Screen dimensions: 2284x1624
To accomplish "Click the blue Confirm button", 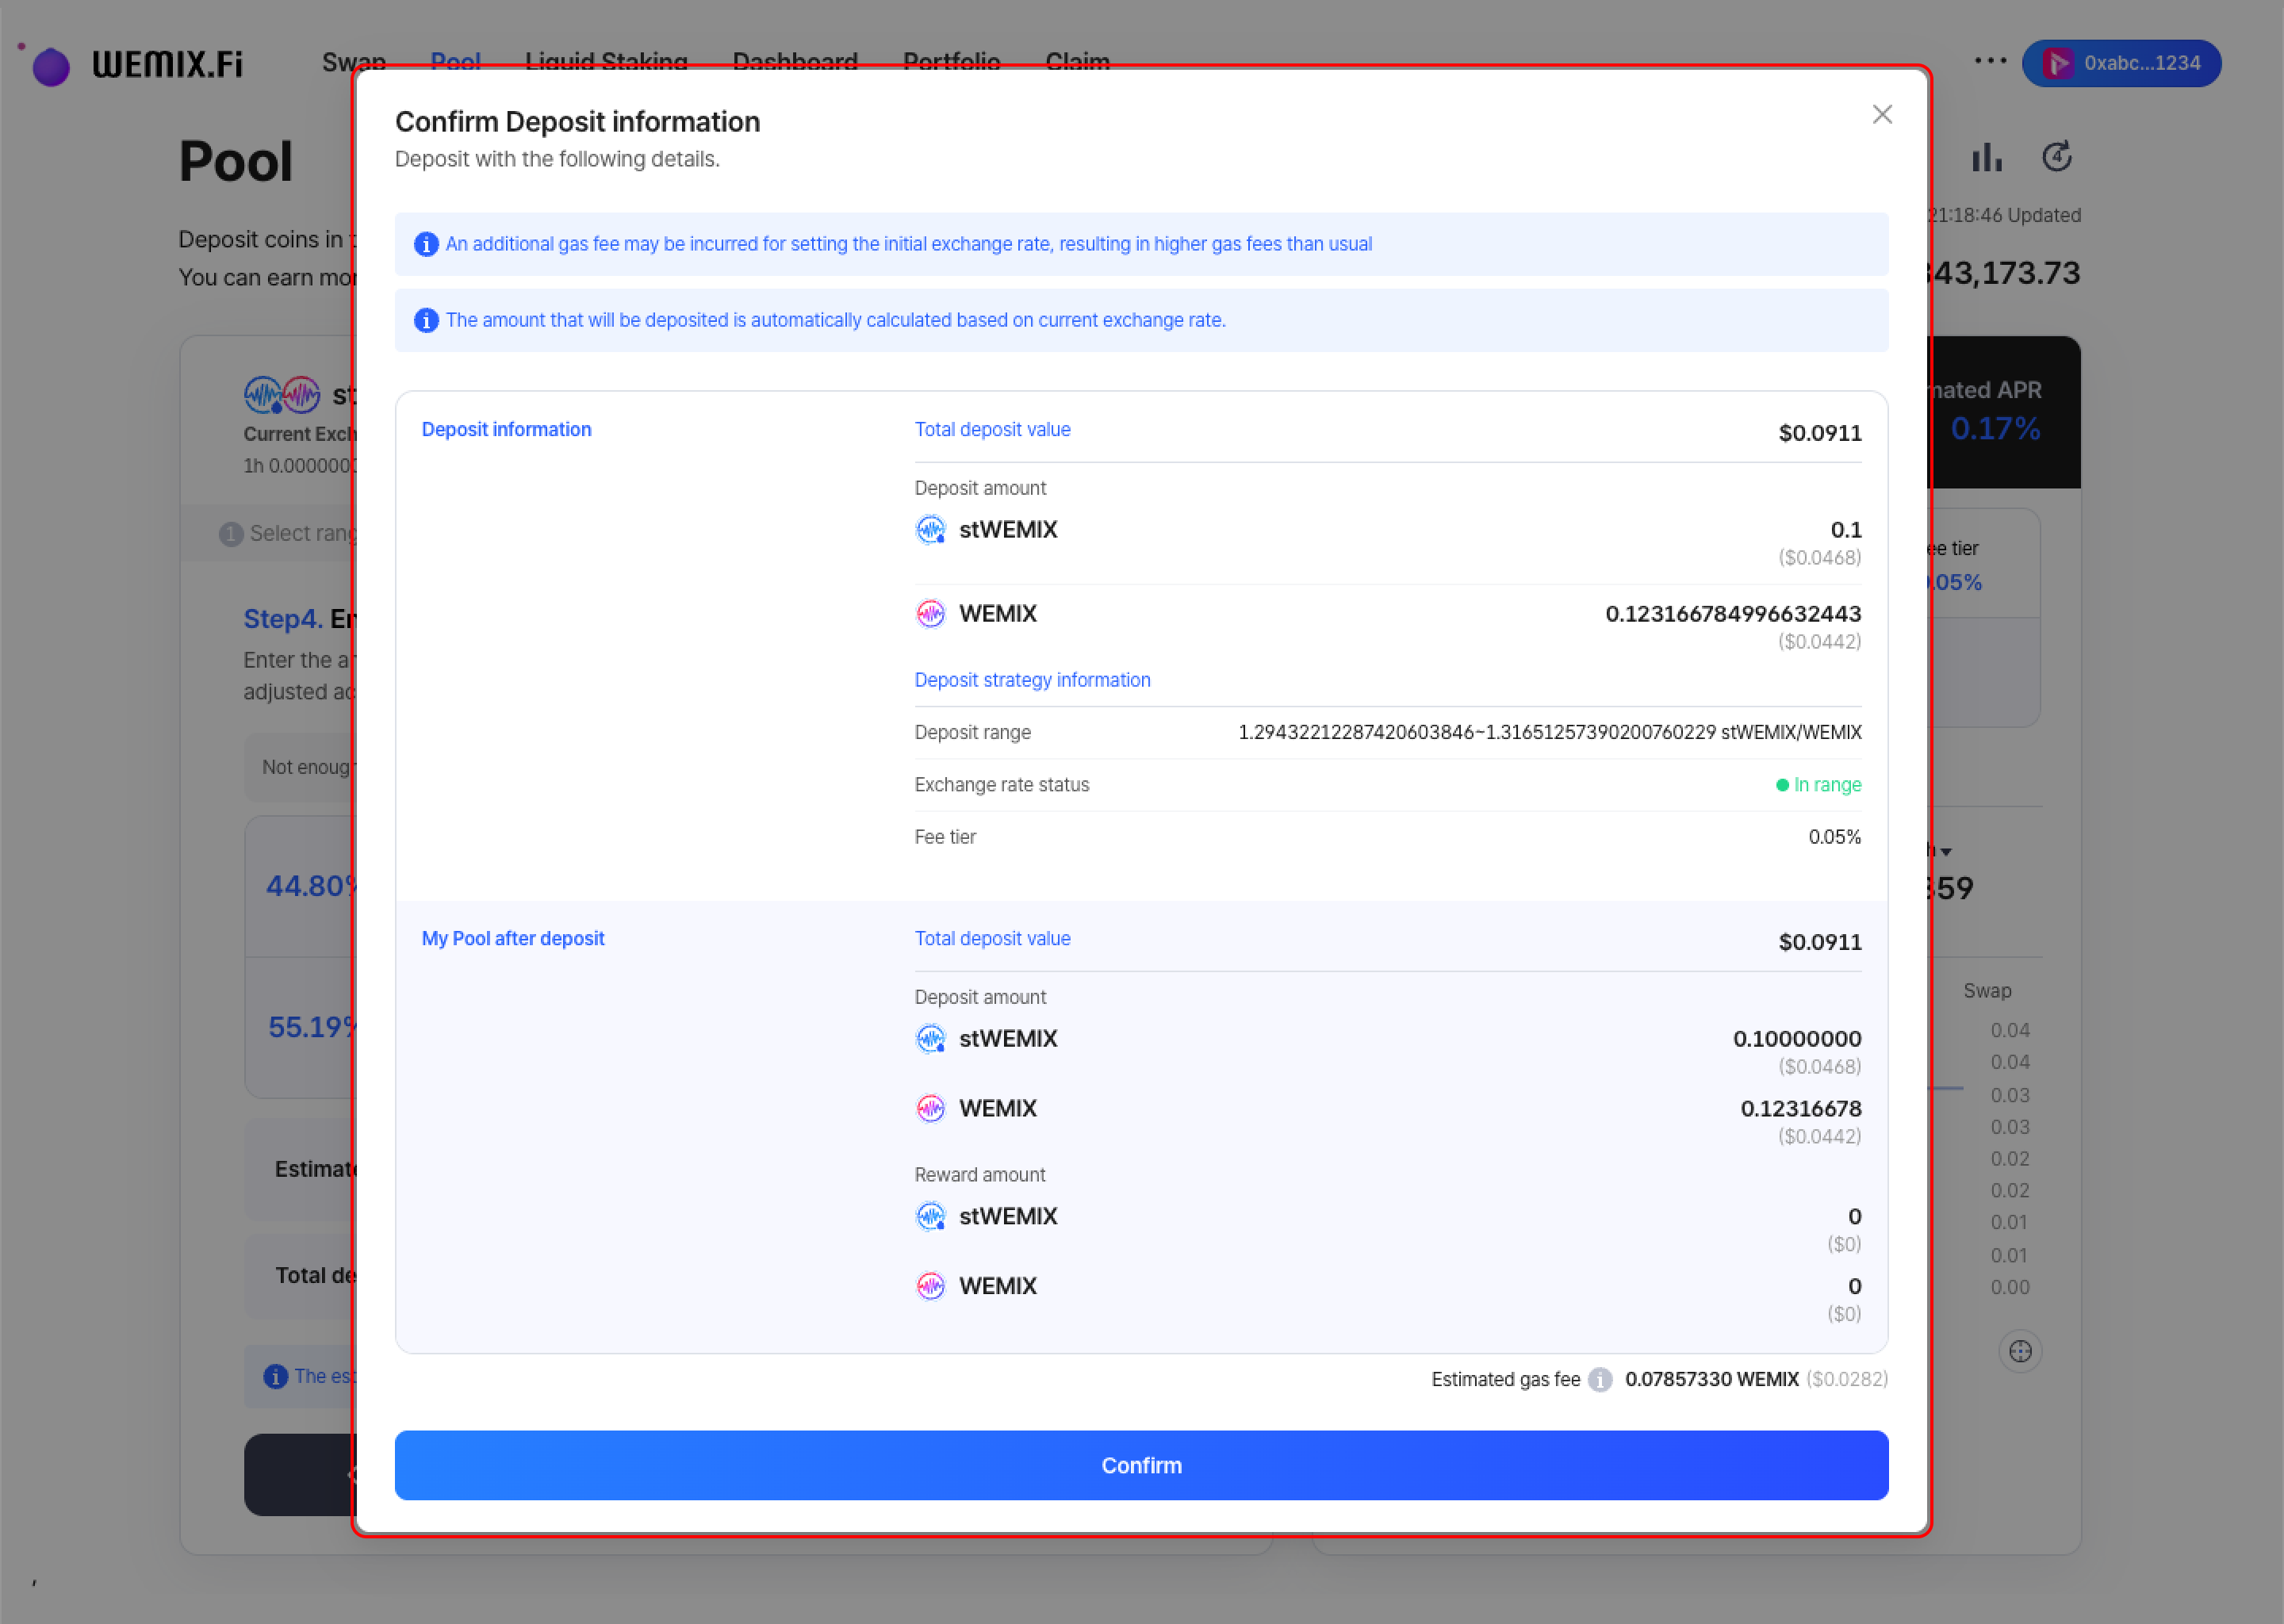I will tap(1141, 1465).
